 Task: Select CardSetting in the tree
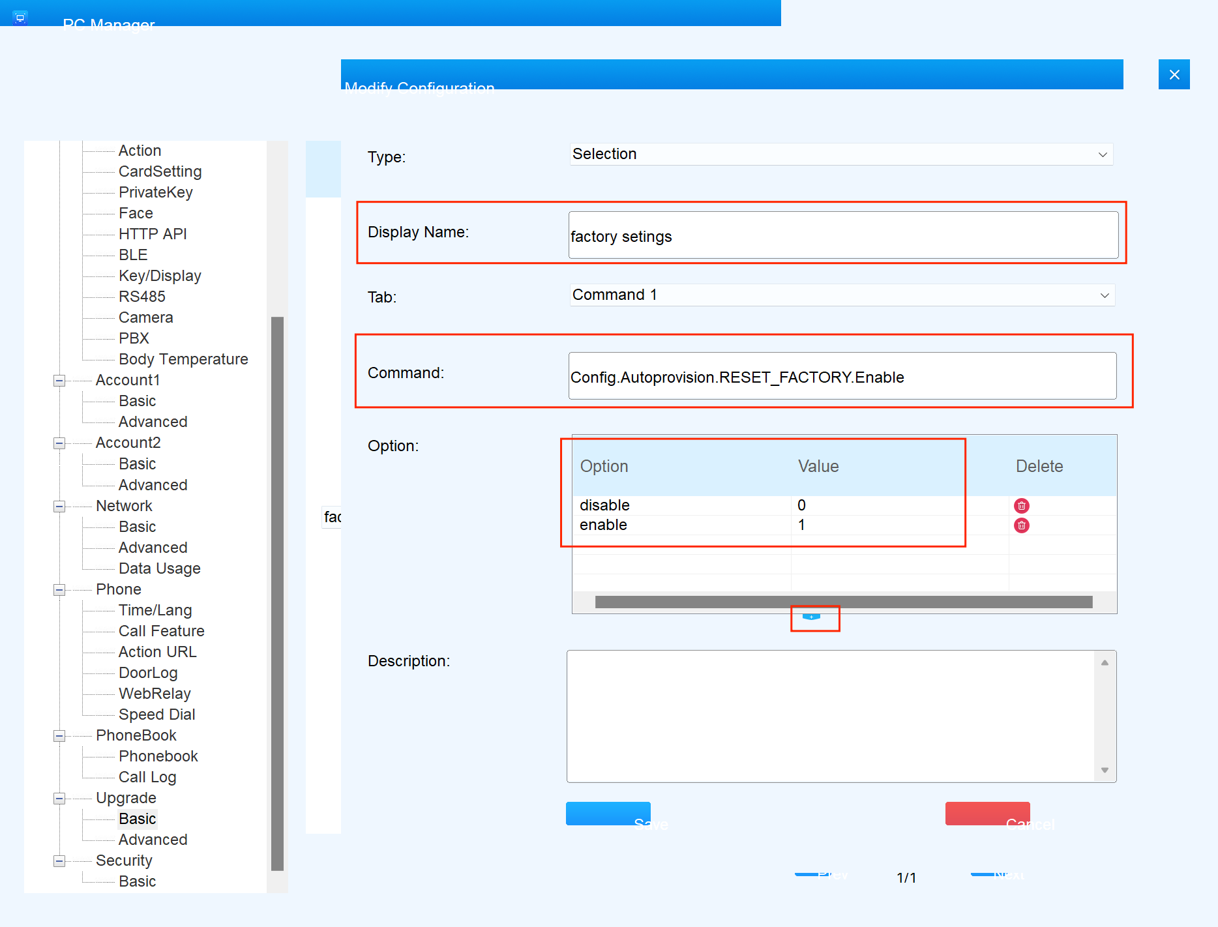click(160, 171)
